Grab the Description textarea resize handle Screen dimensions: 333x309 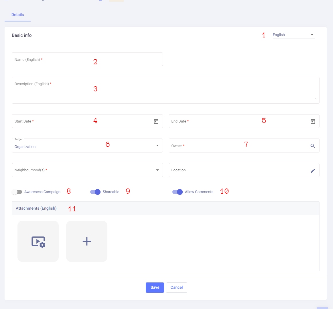(x=315, y=99)
